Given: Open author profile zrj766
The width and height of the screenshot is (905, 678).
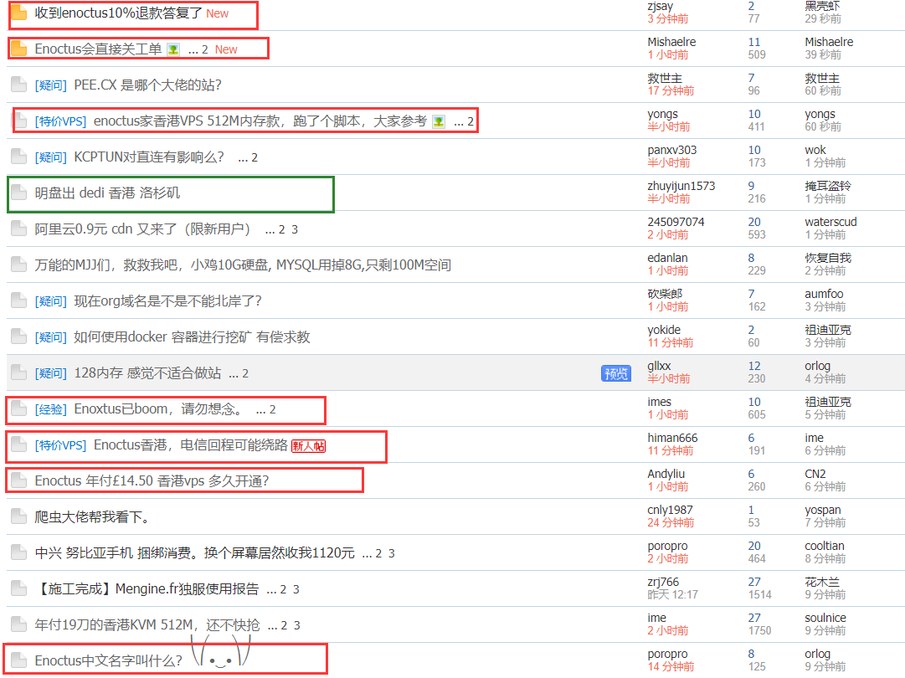Looking at the screenshot, I should (663, 582).
